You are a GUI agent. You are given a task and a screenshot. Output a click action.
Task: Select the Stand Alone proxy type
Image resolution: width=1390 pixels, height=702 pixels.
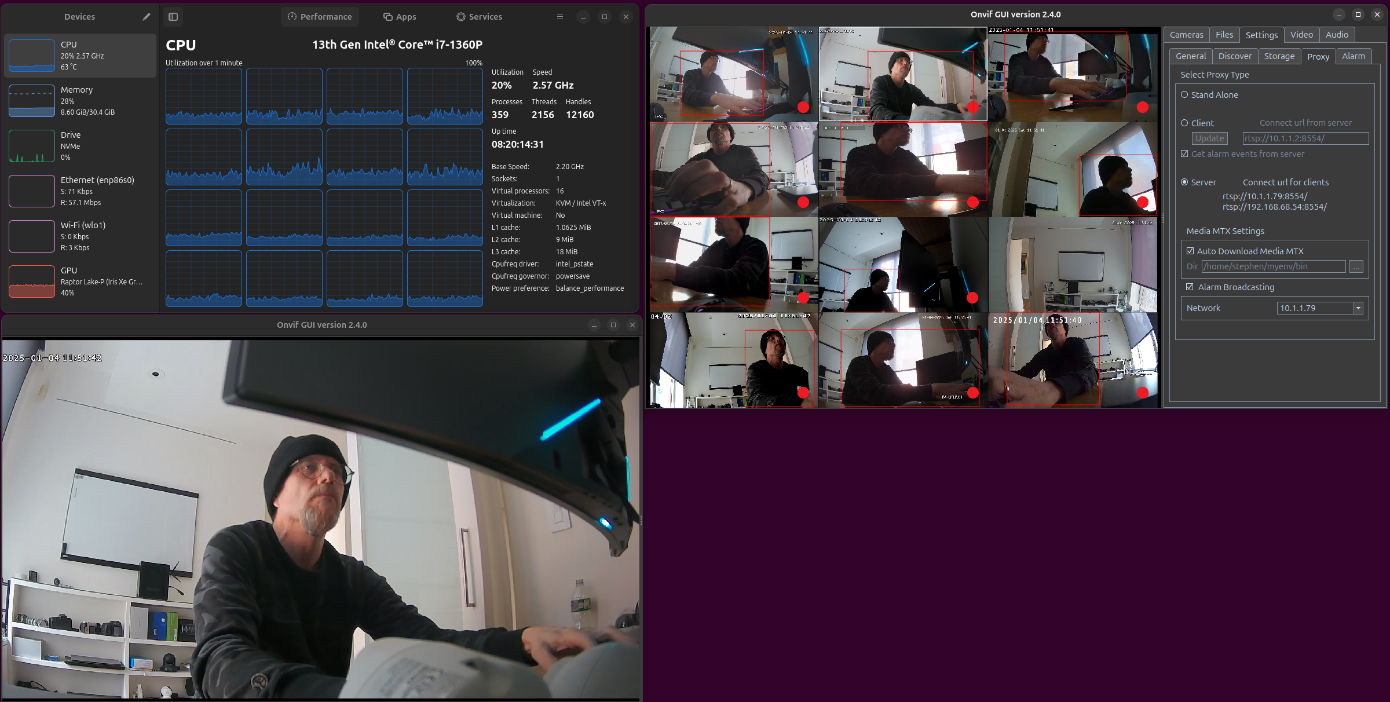coord(1184,95)
